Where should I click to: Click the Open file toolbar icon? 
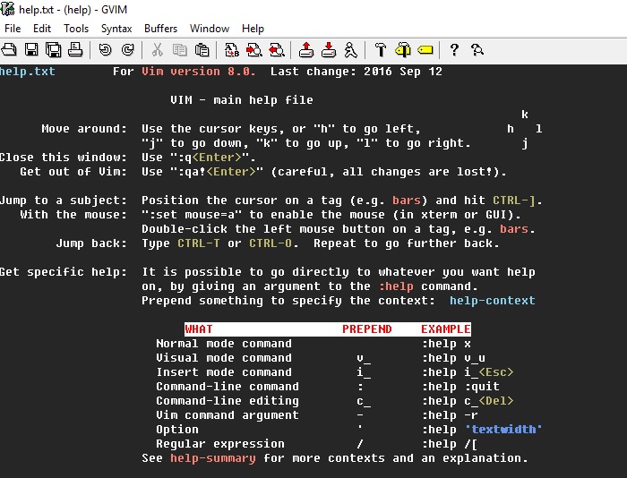9,50
